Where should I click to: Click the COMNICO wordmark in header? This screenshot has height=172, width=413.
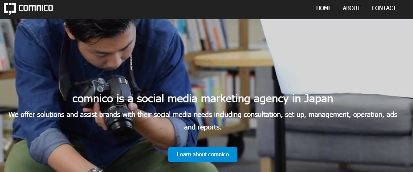pos(36,8)
